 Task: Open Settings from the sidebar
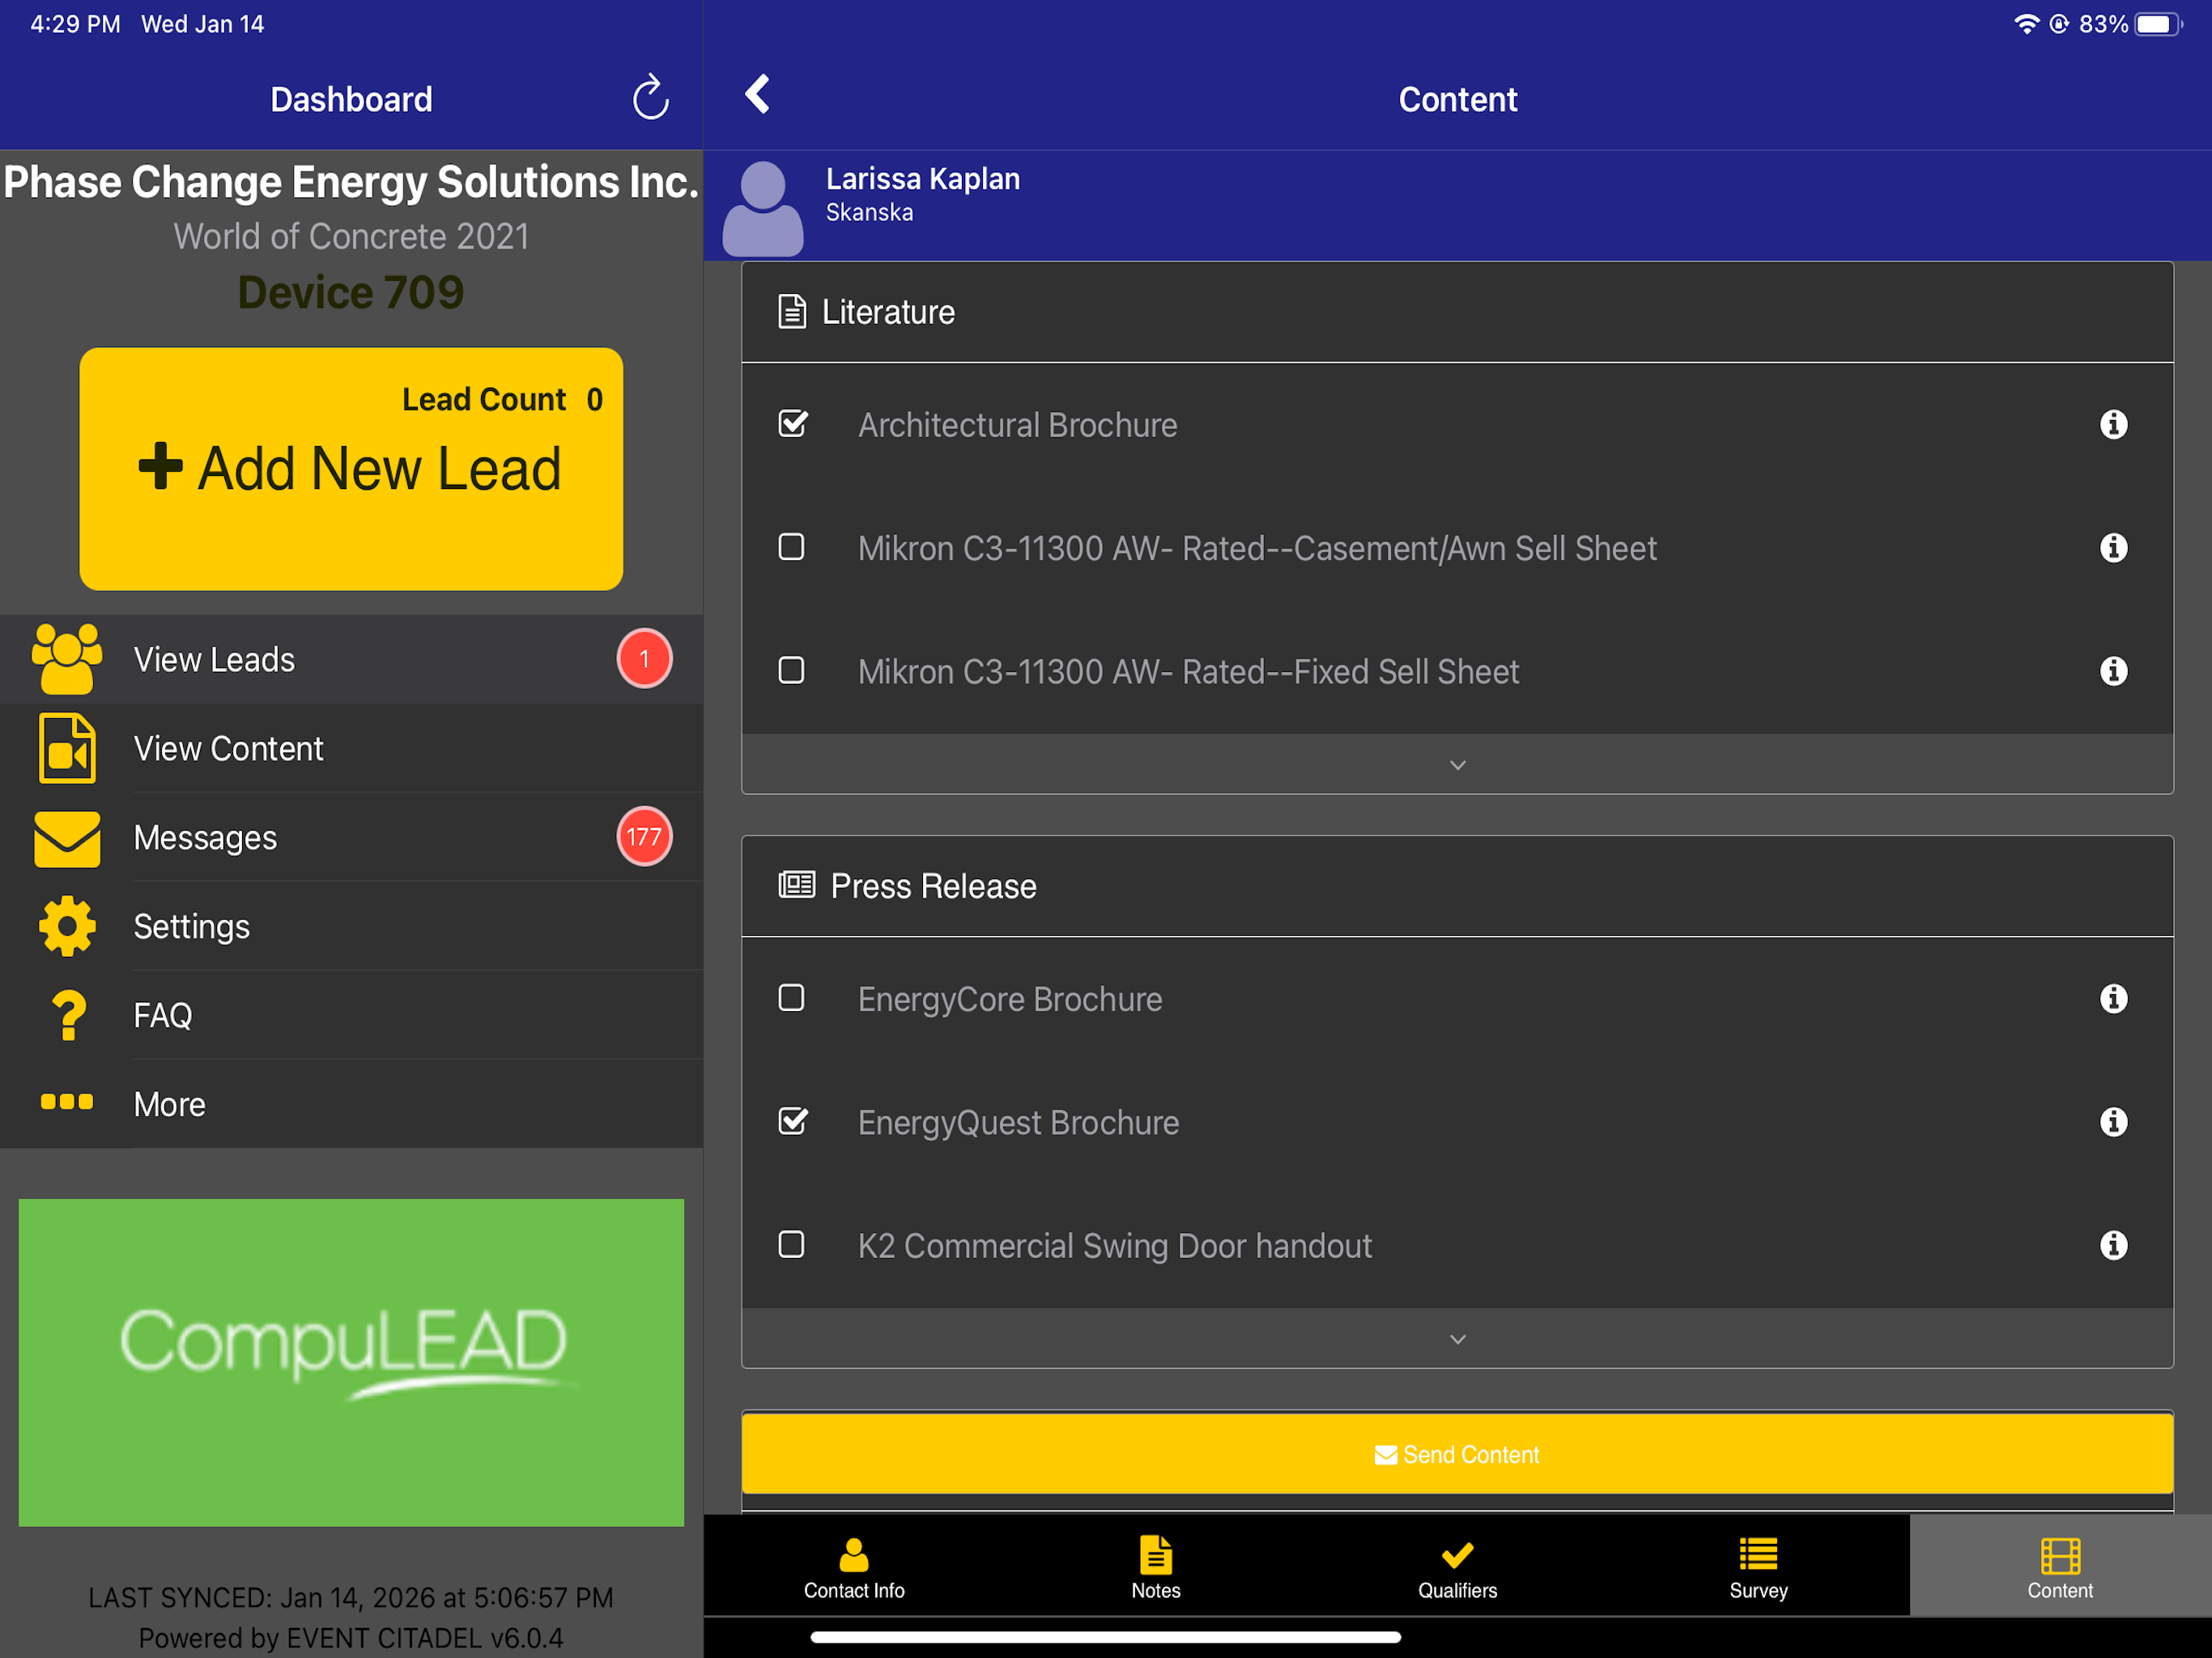click(x=351, y=927)
